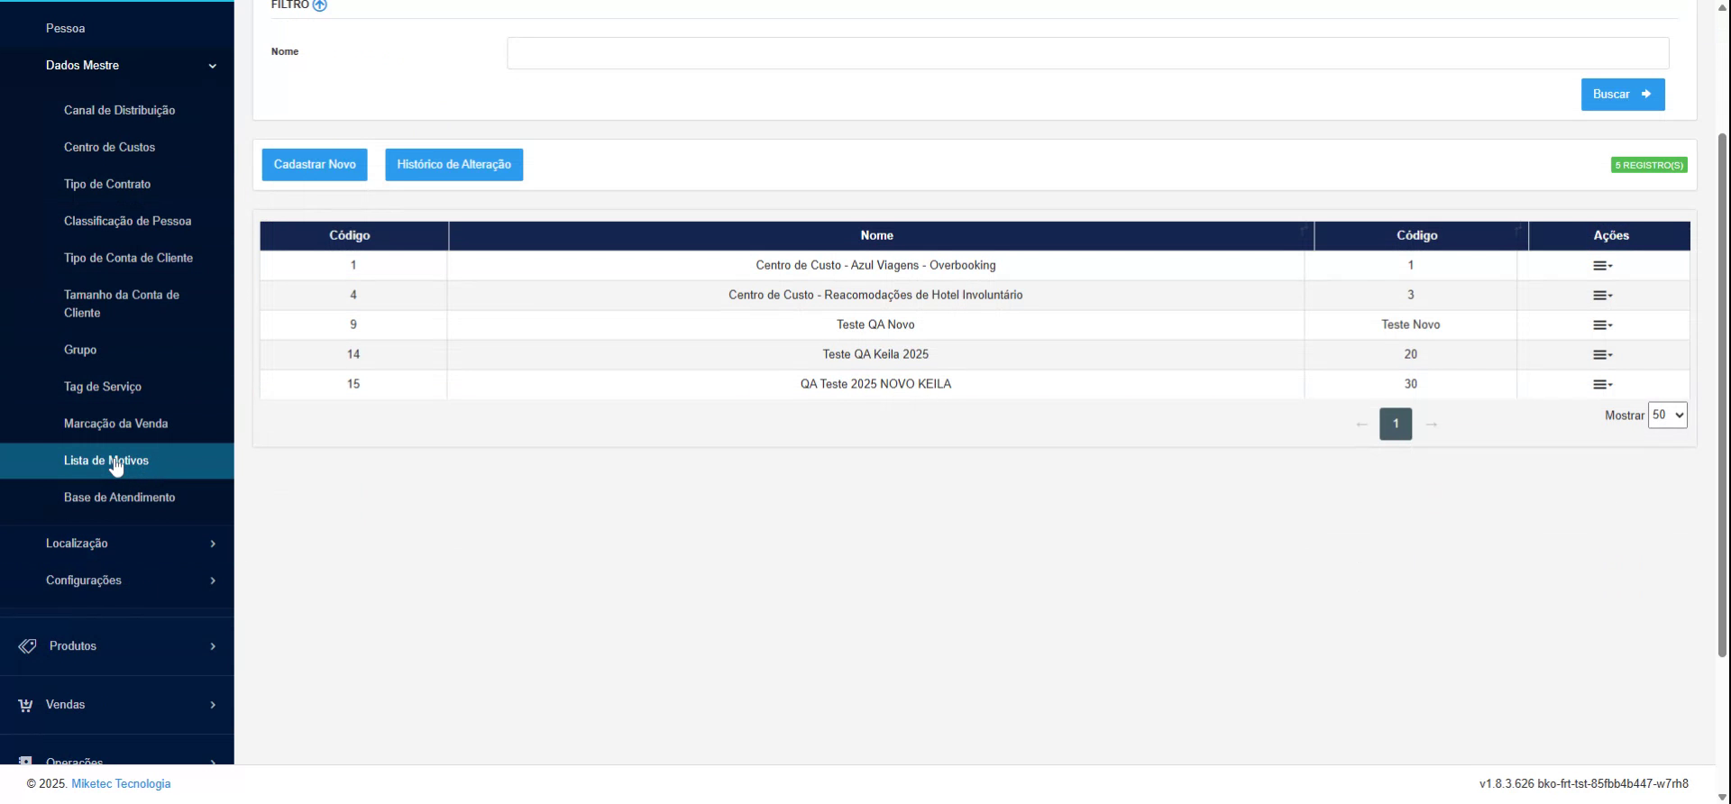Open Tipo de Conta de Cliente item
Image resolution: width=1731 pixels, height=804 pixels.
pos(129,258)
